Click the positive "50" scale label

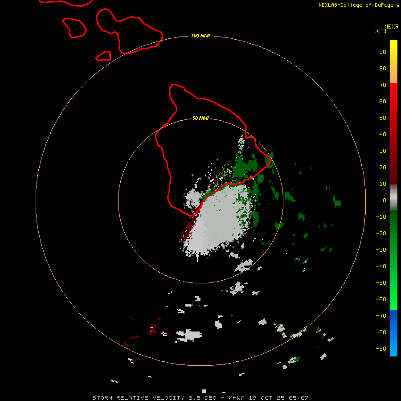(383, 118)
